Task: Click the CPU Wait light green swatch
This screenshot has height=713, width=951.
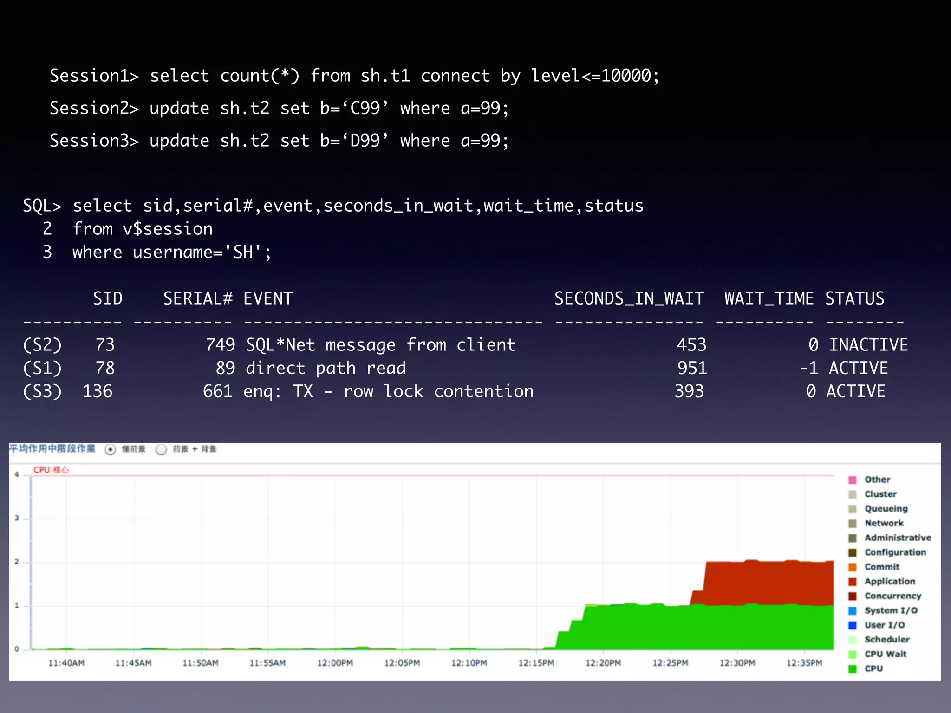Action: (852, 655)
